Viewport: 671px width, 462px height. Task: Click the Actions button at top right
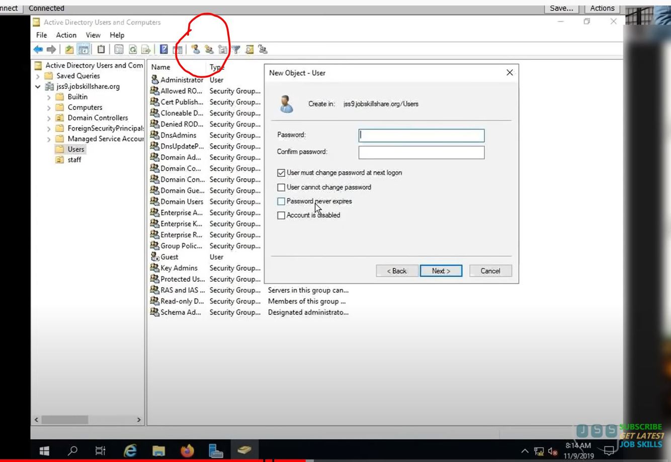tap(603, 8)
